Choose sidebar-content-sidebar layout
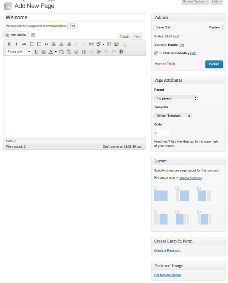228x283 pixels. (199, 212)
